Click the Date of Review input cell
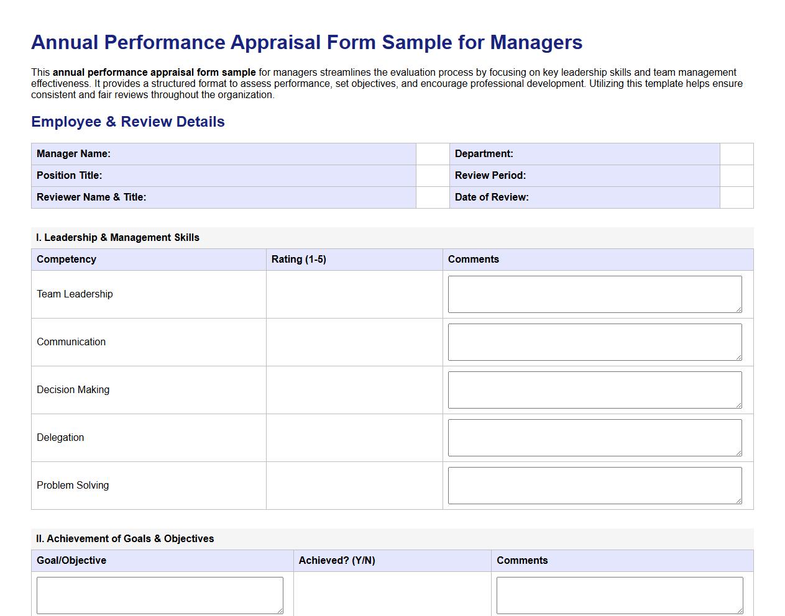The height and width of the screenshot is (616, 785). [x=736, y=197]
